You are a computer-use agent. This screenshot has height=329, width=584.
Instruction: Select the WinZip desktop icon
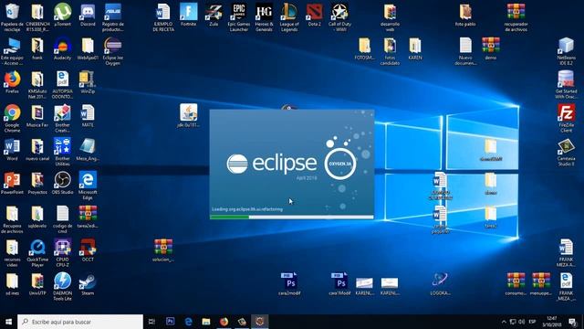(88, 82)
